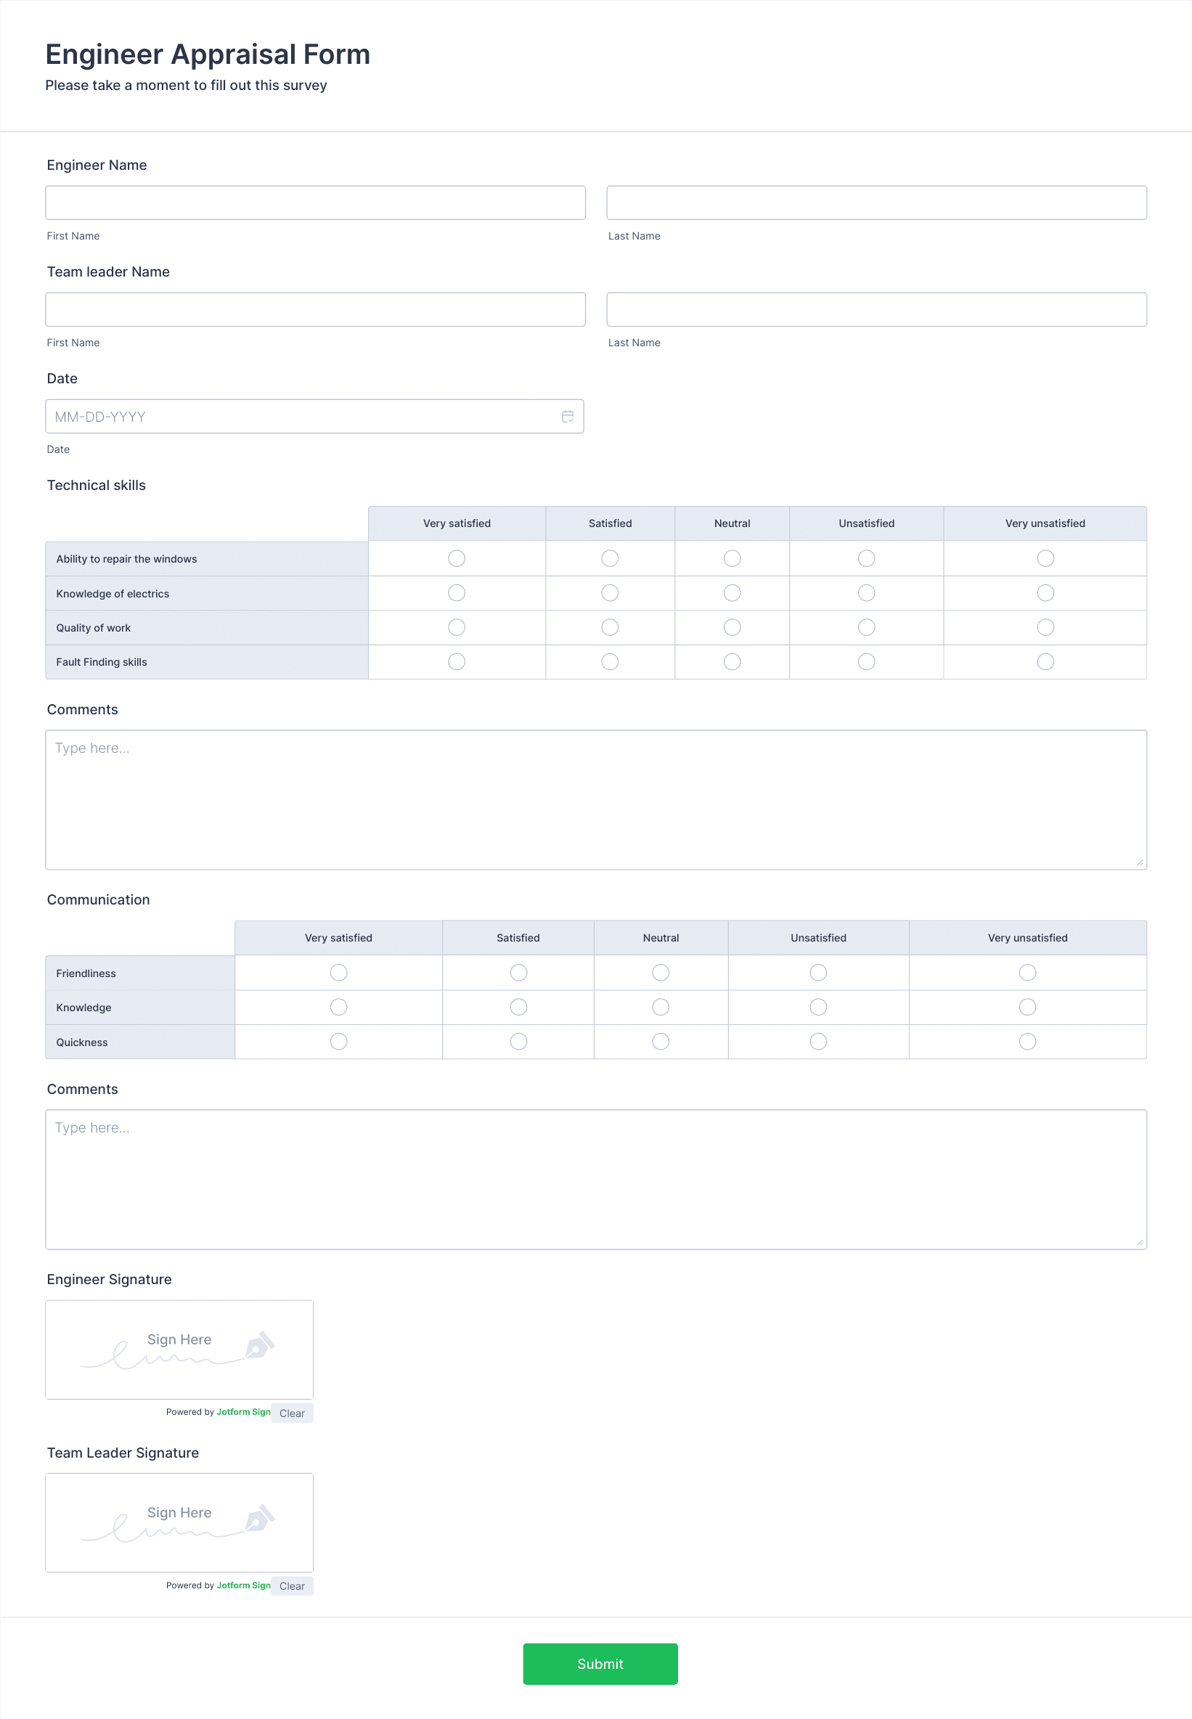Image resolution: width=1192 pixels, height=1719 pixels.
Task: Mark Quickness as Neutral
Action: (x=660, y=1041)
